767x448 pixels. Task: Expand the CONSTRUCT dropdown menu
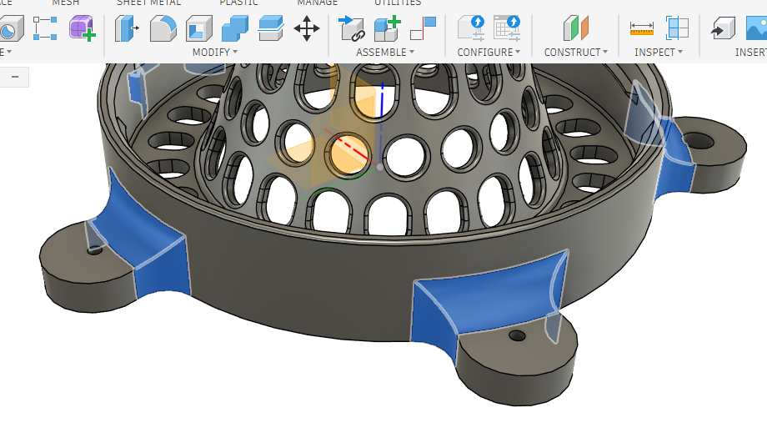[575, 53]
